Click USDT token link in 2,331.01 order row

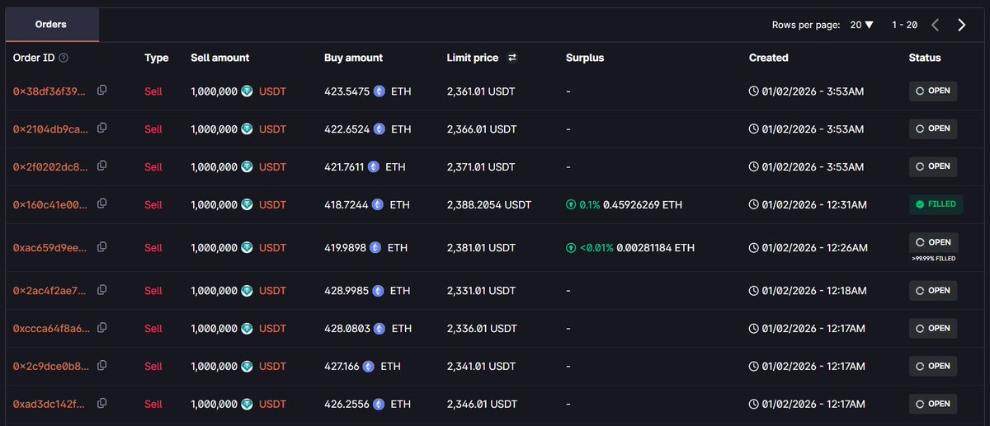[272, 290]
